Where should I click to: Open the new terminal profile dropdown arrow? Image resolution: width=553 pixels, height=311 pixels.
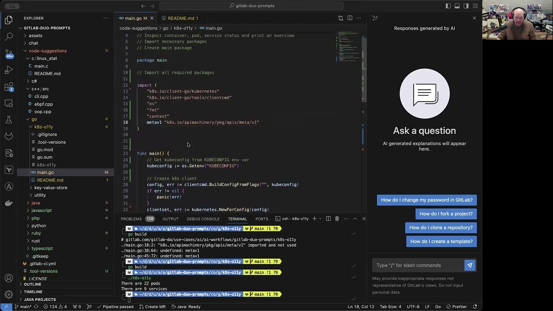[x=320, y=219]
